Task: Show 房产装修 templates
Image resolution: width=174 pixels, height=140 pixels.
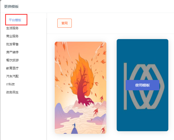Action: tap(12, 52)
